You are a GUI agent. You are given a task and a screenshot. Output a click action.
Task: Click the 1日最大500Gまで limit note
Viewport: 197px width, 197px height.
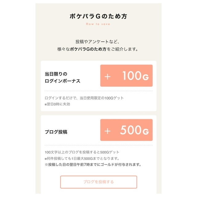(86, 159)
